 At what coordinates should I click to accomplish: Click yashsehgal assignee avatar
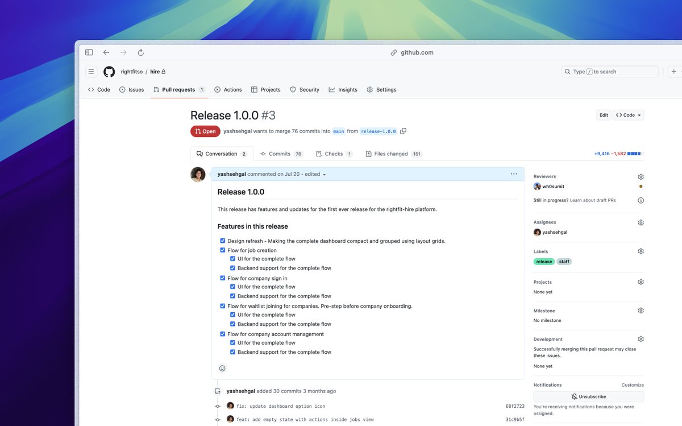(537, 232)
